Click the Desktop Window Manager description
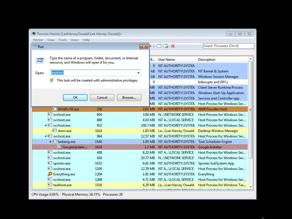292x219 pixels. point(218,131)
